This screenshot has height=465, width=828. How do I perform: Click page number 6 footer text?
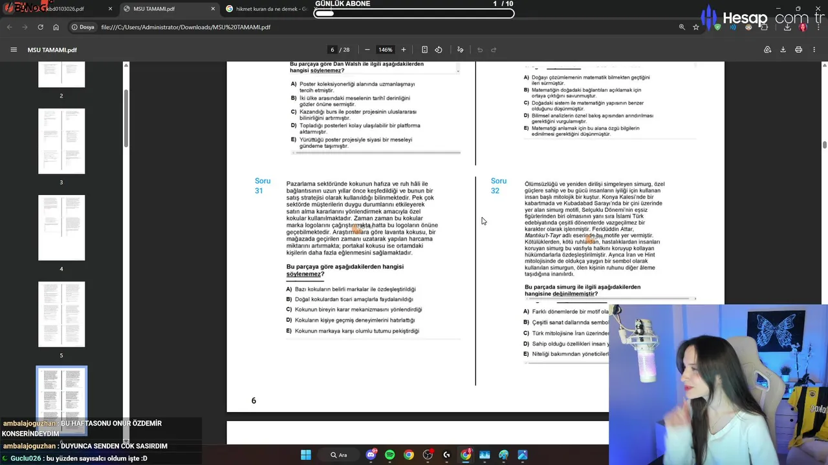[254, 401]
